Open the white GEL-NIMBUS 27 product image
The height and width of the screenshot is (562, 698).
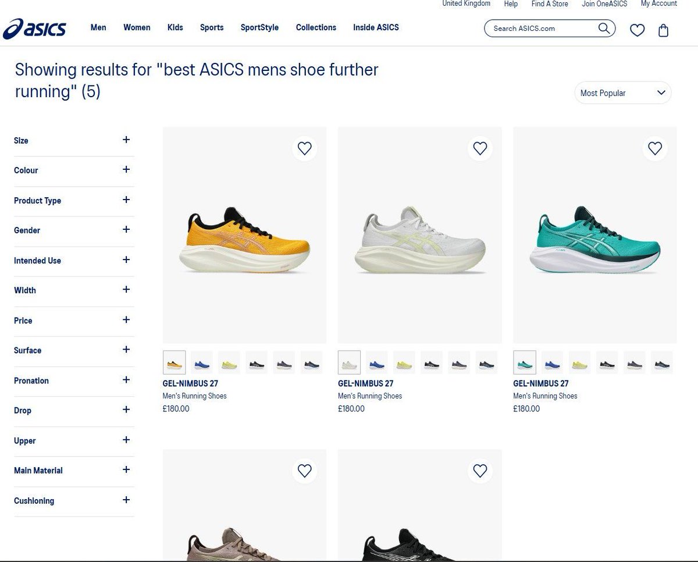pyautogui.click(x=419, y=235)
